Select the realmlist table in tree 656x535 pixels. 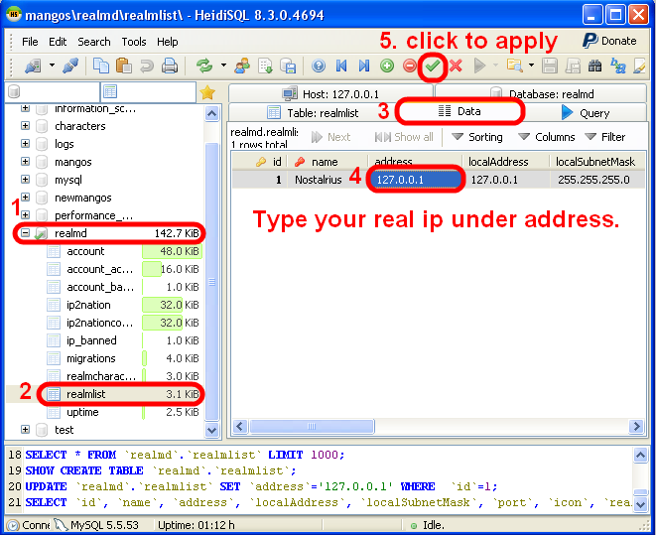pos(87,394)
